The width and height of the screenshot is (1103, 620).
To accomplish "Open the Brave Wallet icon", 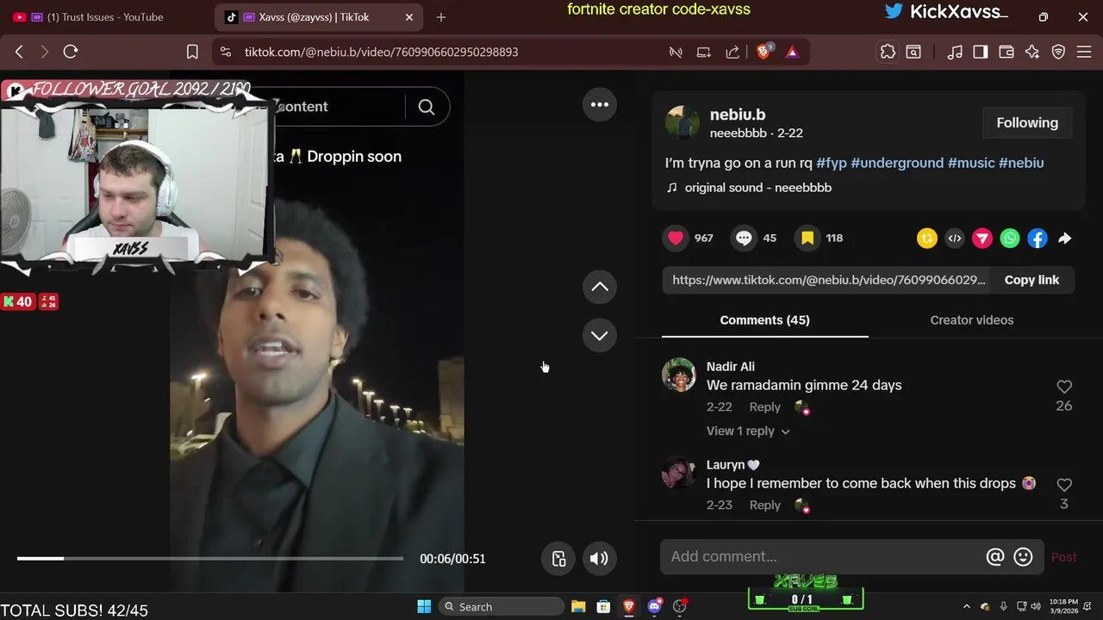I will coord(1006,52).
